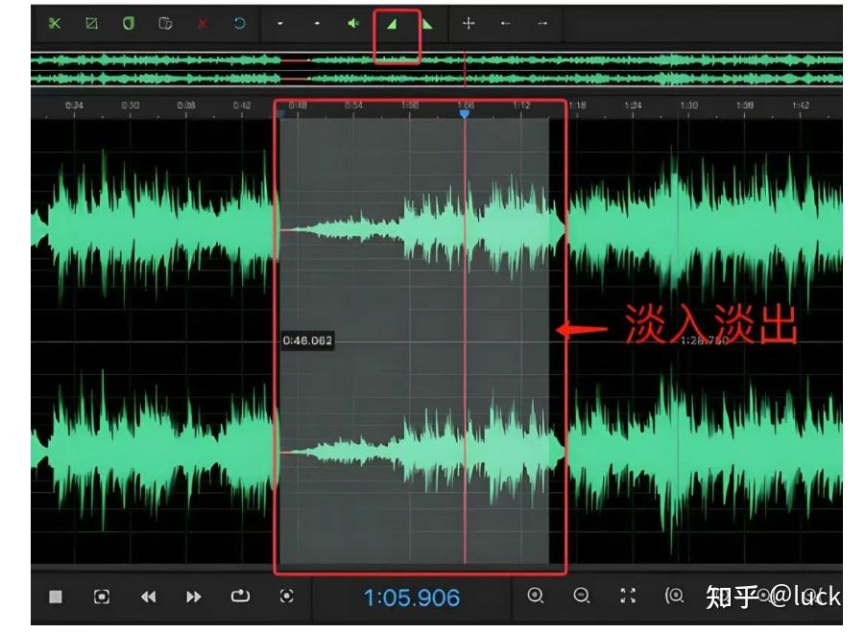Fast forward with the double-right arrows
Screen dimensions: 865x633
[x=194, y=597]
